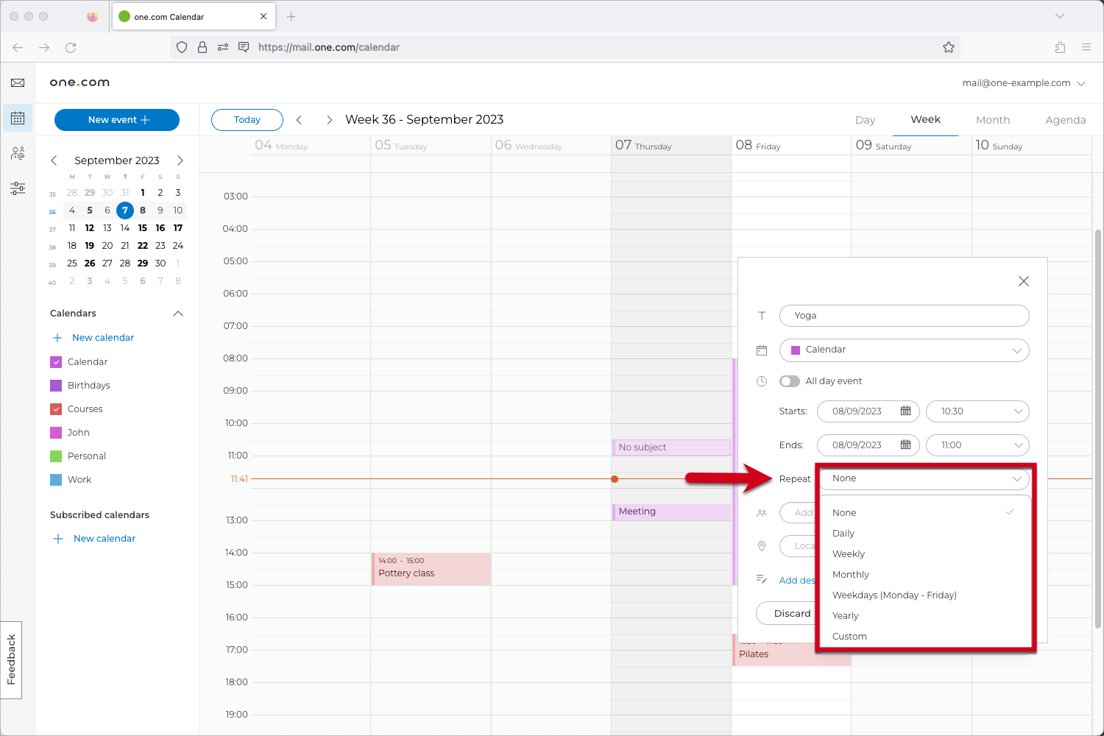Uncheck the Calendar checkbox in sidebar
This screenshot has width=1104, height=736.
[56, 362]
